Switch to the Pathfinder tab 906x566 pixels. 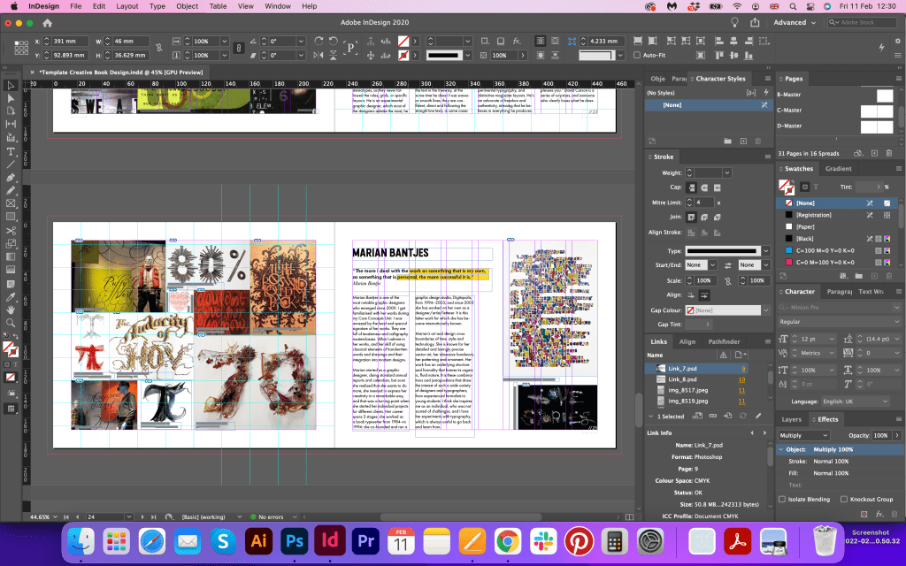(x=724, y=341)
